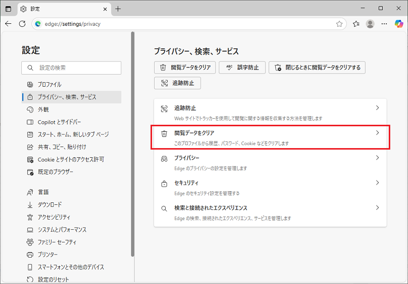Image resolution: width=408 pixels, height=284 pixels.
Task: Click the lock icon in セキュリティ row
Action: (164, 184)
